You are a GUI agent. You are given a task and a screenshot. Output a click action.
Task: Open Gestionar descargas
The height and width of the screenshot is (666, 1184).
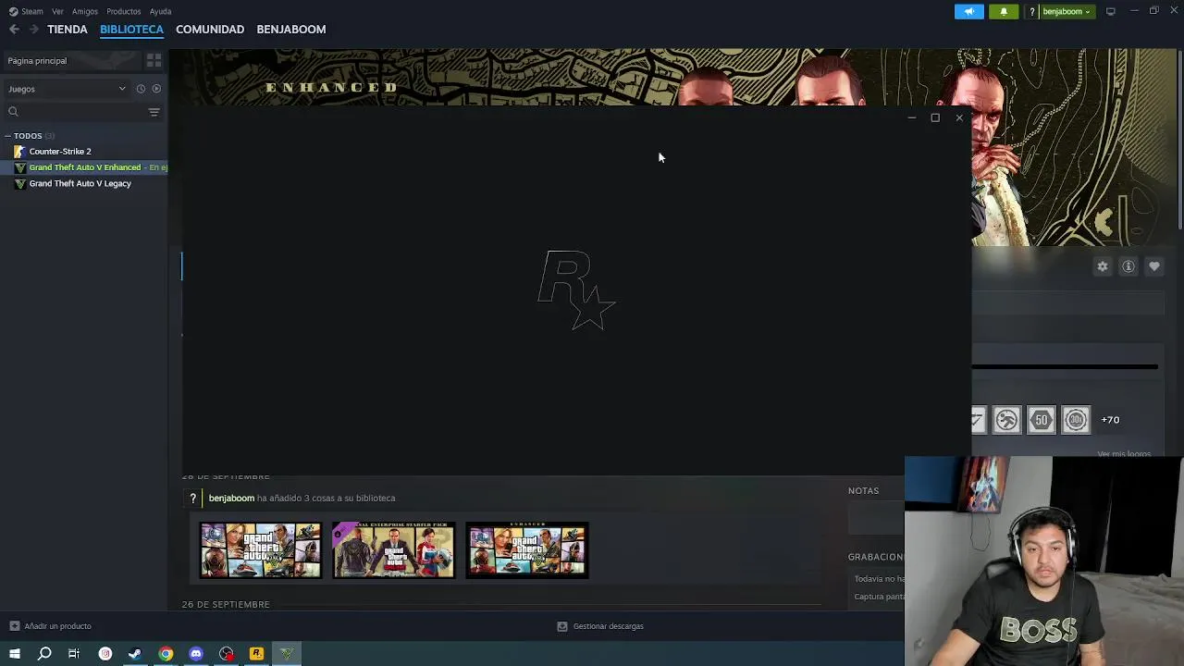[x=599, y=626]
